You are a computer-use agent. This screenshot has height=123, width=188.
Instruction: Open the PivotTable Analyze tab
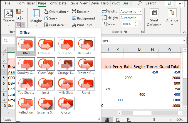click(116, 3)
